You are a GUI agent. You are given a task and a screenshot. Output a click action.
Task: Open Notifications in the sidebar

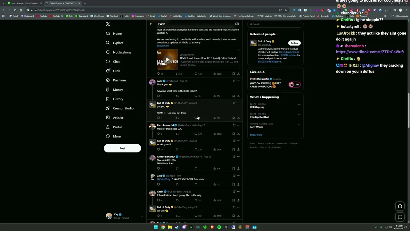point(118,52)
